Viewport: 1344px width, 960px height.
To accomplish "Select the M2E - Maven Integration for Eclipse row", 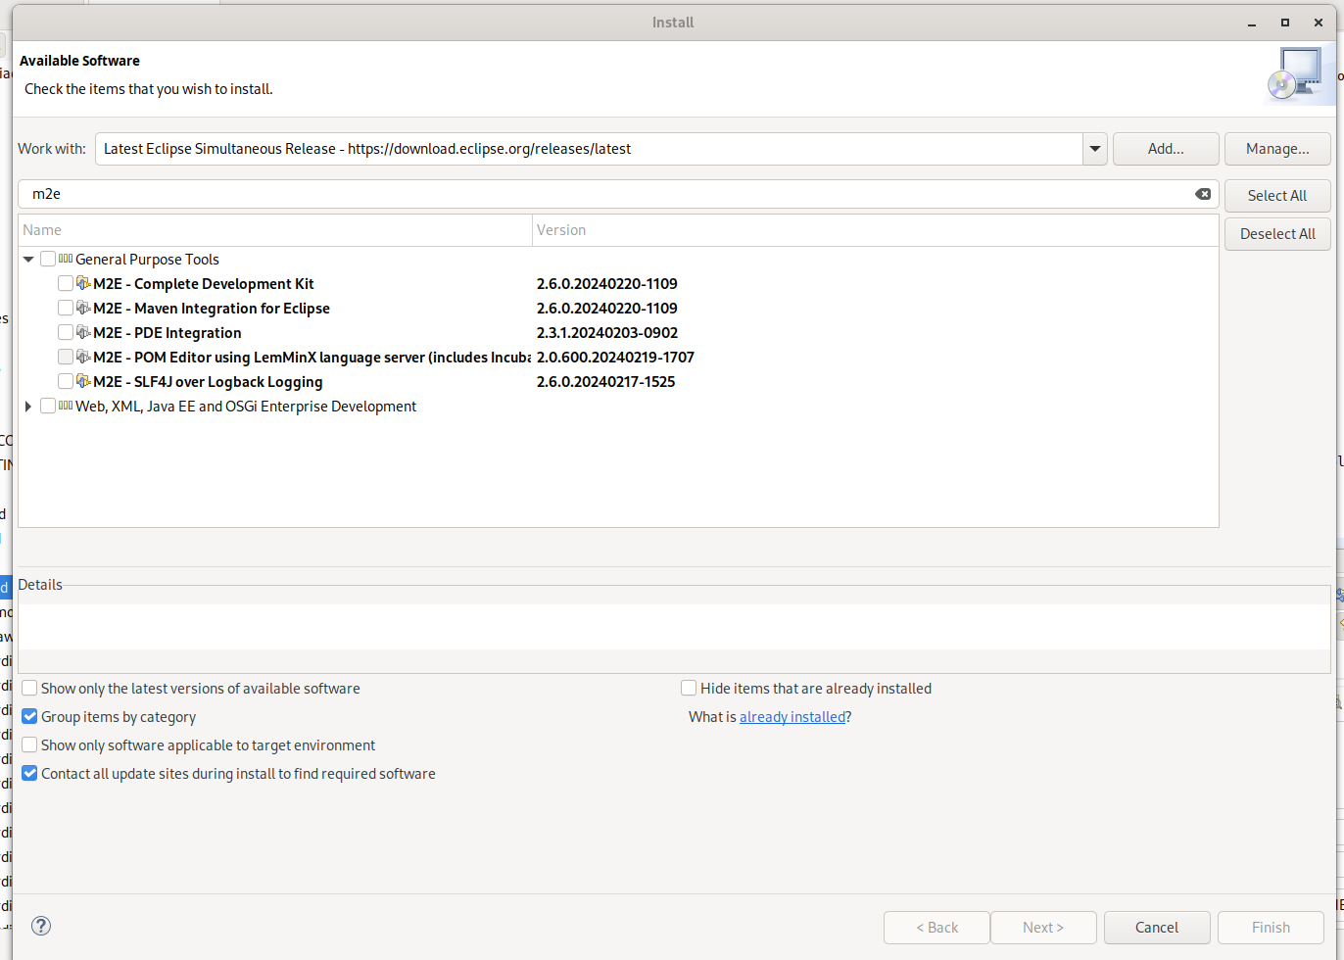I will pos(618,308).
